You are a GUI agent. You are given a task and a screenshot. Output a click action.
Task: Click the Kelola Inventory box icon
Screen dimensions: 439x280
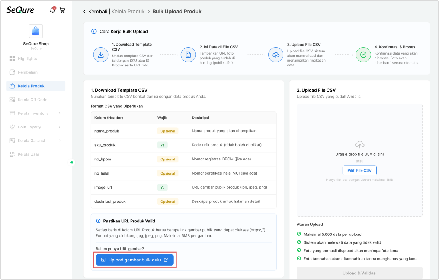(12, 113)
